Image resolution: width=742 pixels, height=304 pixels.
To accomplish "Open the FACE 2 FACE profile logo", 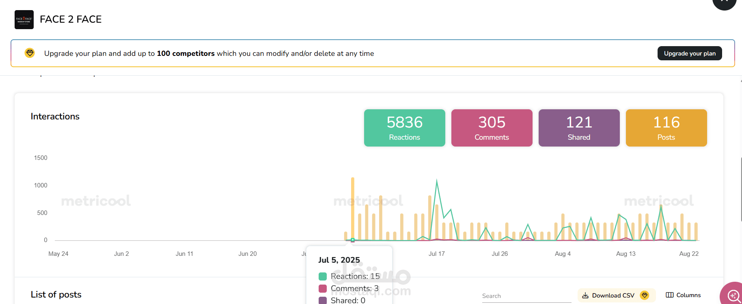I will coord(24,19).
